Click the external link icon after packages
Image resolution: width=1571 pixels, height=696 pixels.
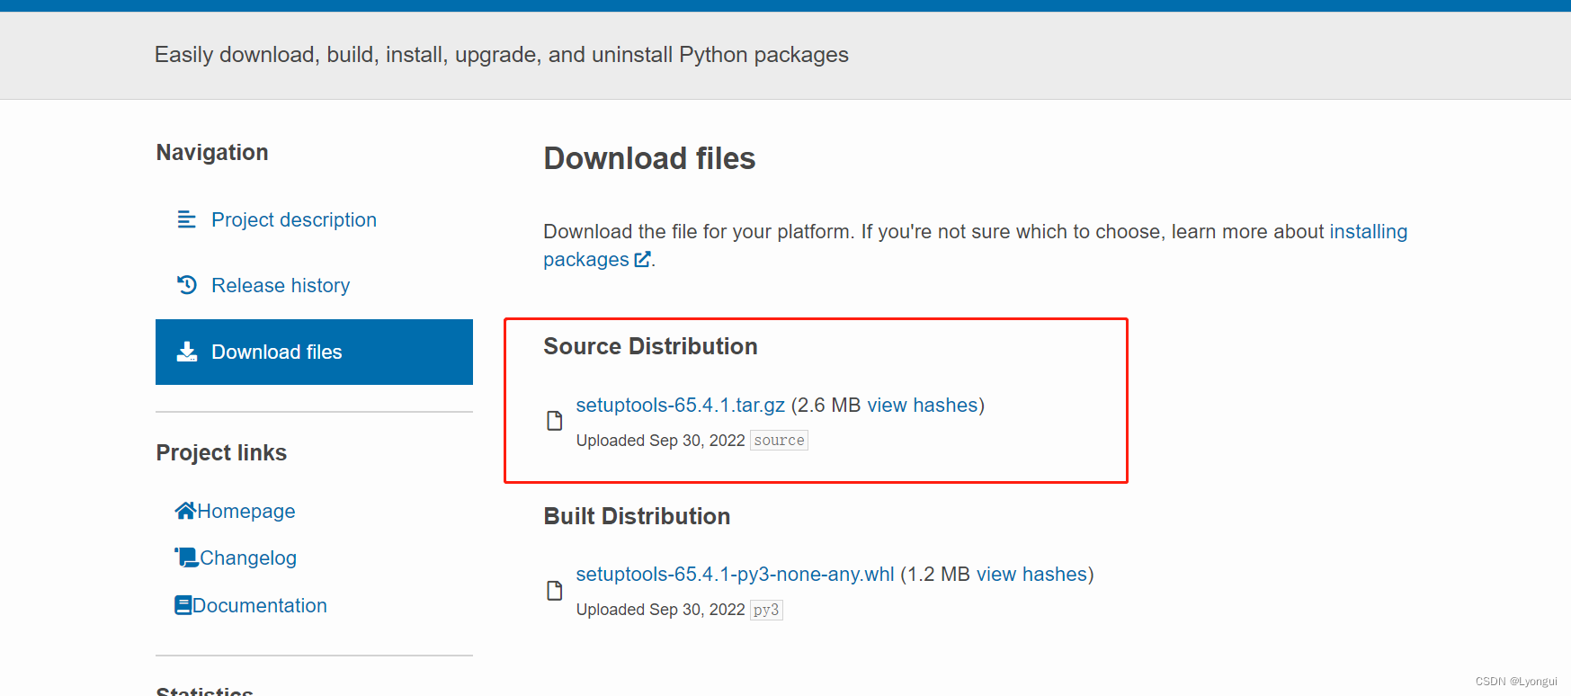[642, 260]
